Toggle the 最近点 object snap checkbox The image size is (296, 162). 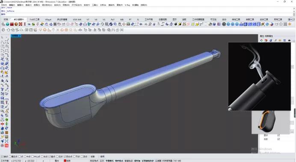tap(10, 156)
